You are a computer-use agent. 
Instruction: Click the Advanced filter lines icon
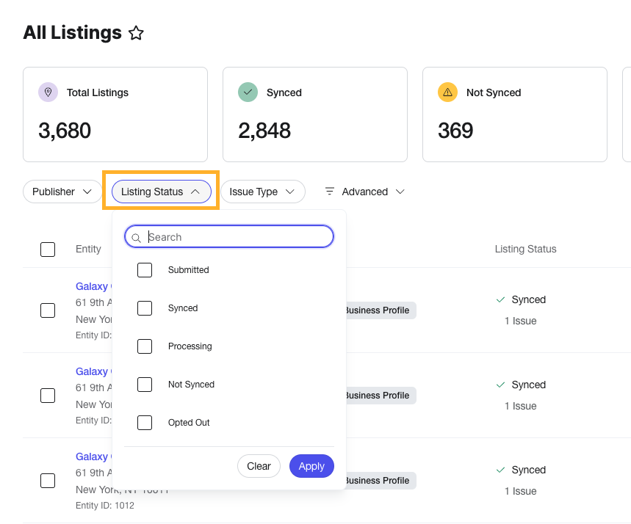coord(330,192)
